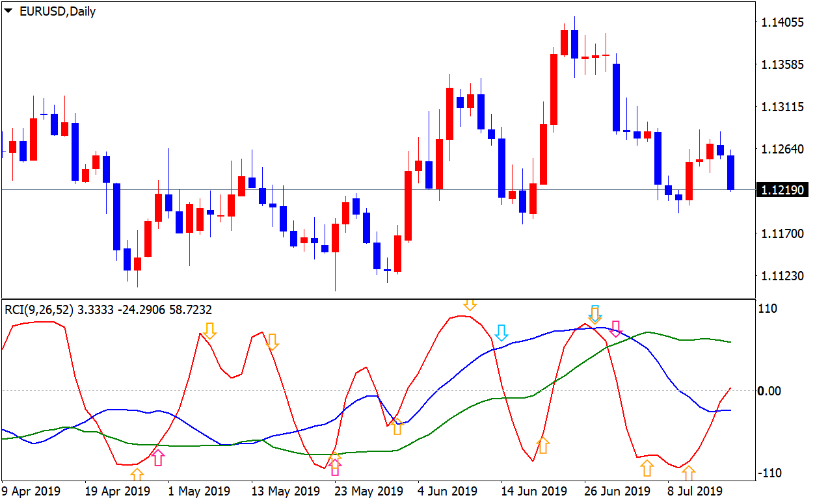Click the 1.14055 price scale value
Screen dimensions: 815x502
pyautogui.click(x=783, y=23)
